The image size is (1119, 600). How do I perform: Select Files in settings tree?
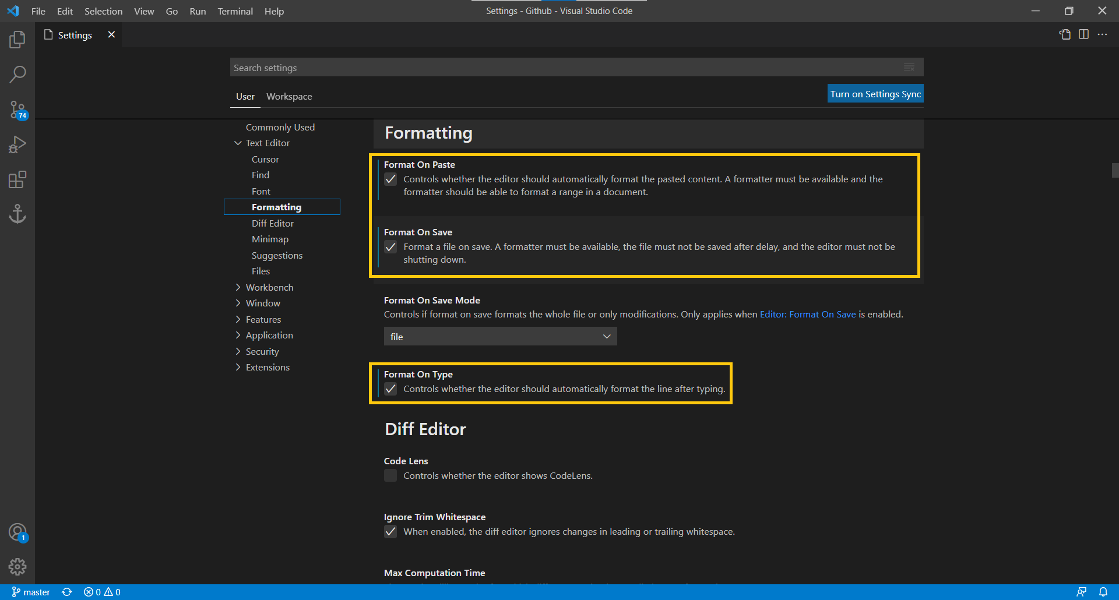coord(261,271)
